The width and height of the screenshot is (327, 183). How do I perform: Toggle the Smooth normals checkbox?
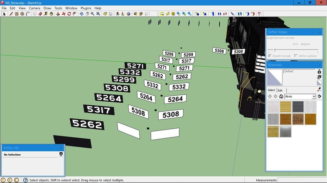pyautogui.click(x=270, y=56)
